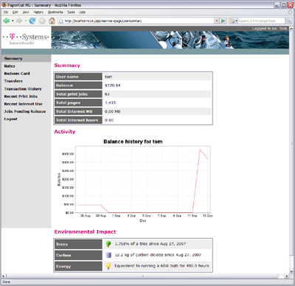The width and height of the screenshot is (295, 286).
Task: Click the Total Internet MB value 0.00 MB
Action: [113, 111]
